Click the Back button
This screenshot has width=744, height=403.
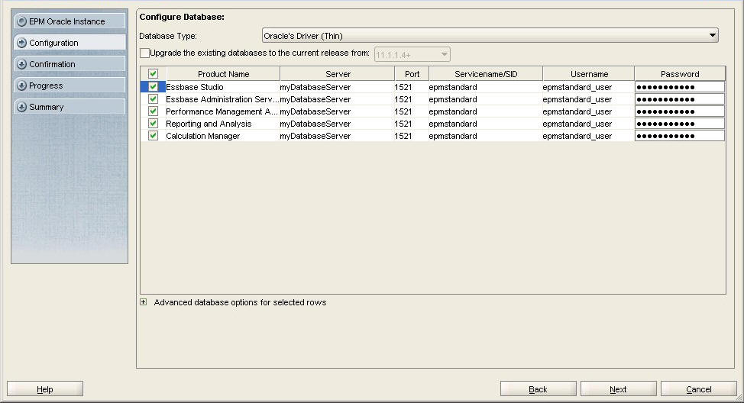(538, 389)
